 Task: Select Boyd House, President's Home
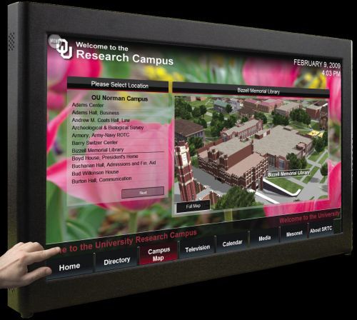105,157
